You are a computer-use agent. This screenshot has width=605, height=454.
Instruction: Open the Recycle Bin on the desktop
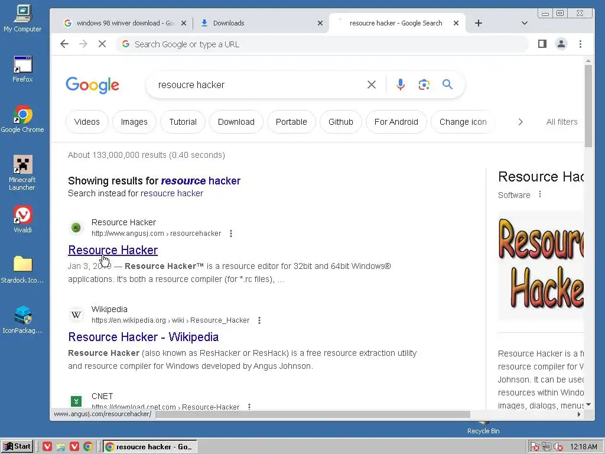pos(483,428)
